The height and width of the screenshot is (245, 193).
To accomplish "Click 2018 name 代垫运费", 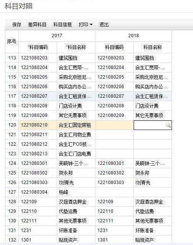I will (x=144, y=211).
